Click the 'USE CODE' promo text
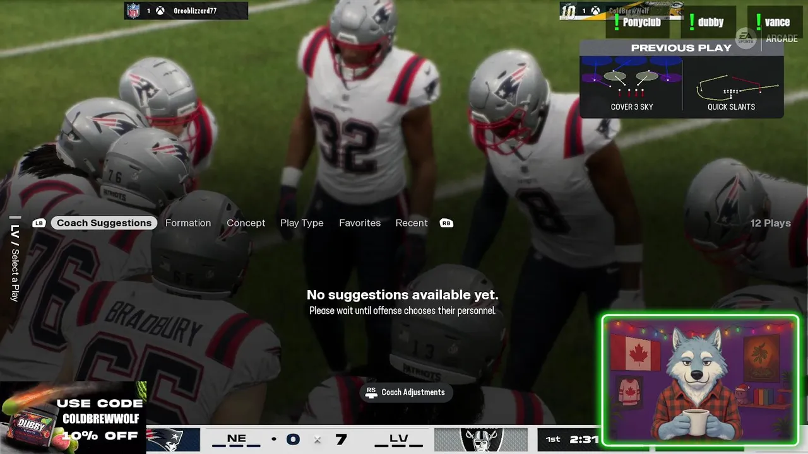The height and width of the screenshot is (454, 808). pos(100,404)
